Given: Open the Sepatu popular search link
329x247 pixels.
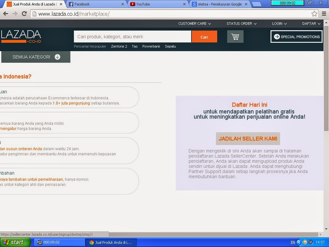Looking at the screenshot, I should tap(170, 46).
